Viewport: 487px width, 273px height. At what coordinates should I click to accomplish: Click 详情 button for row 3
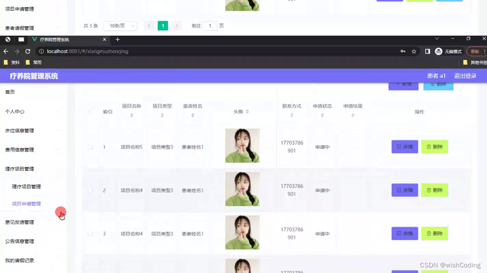405,234
